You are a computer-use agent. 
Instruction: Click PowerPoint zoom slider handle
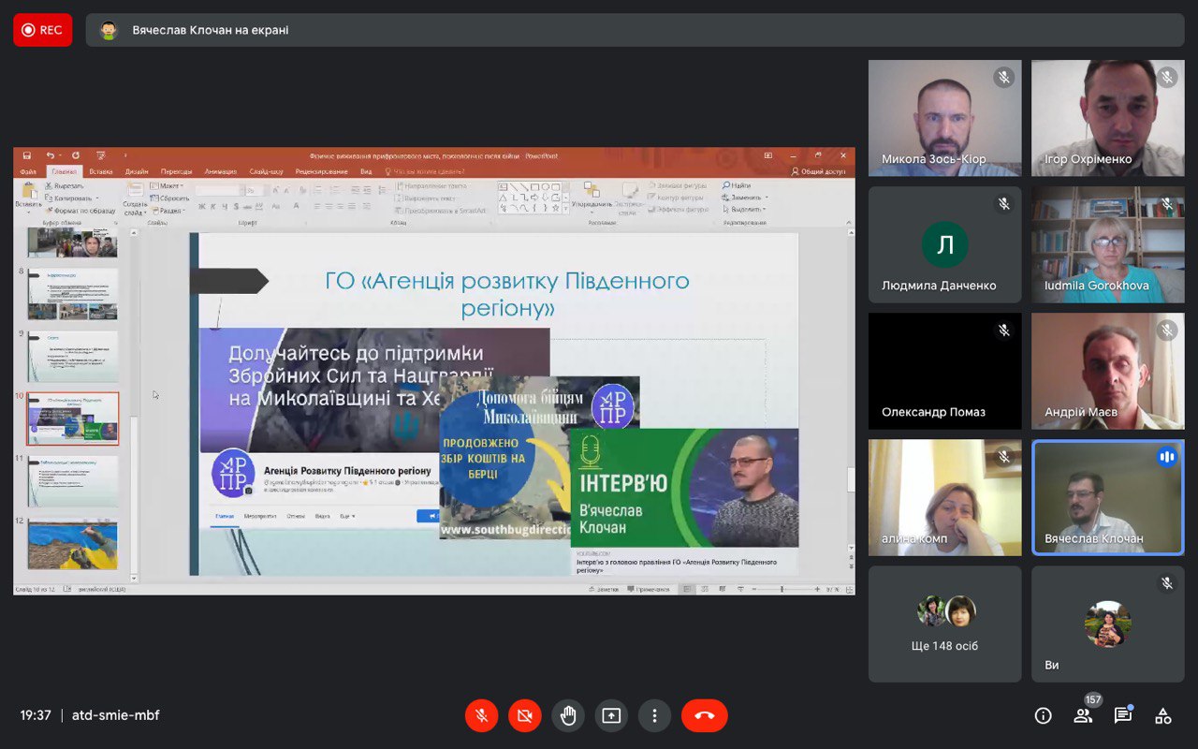(x=782, y=589)
